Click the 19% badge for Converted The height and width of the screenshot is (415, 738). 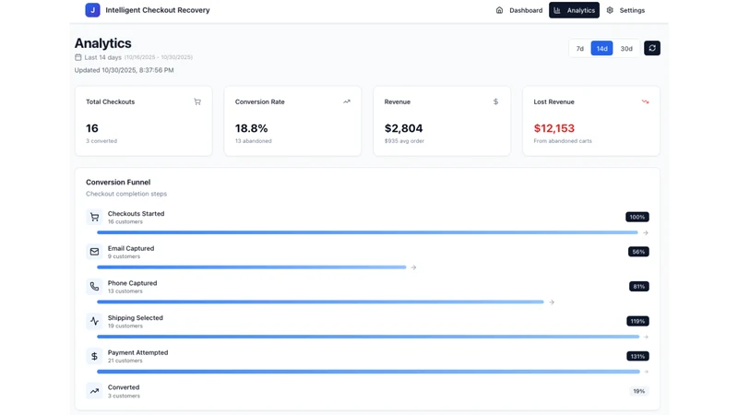pyautogui.click(x=639, y=391)
